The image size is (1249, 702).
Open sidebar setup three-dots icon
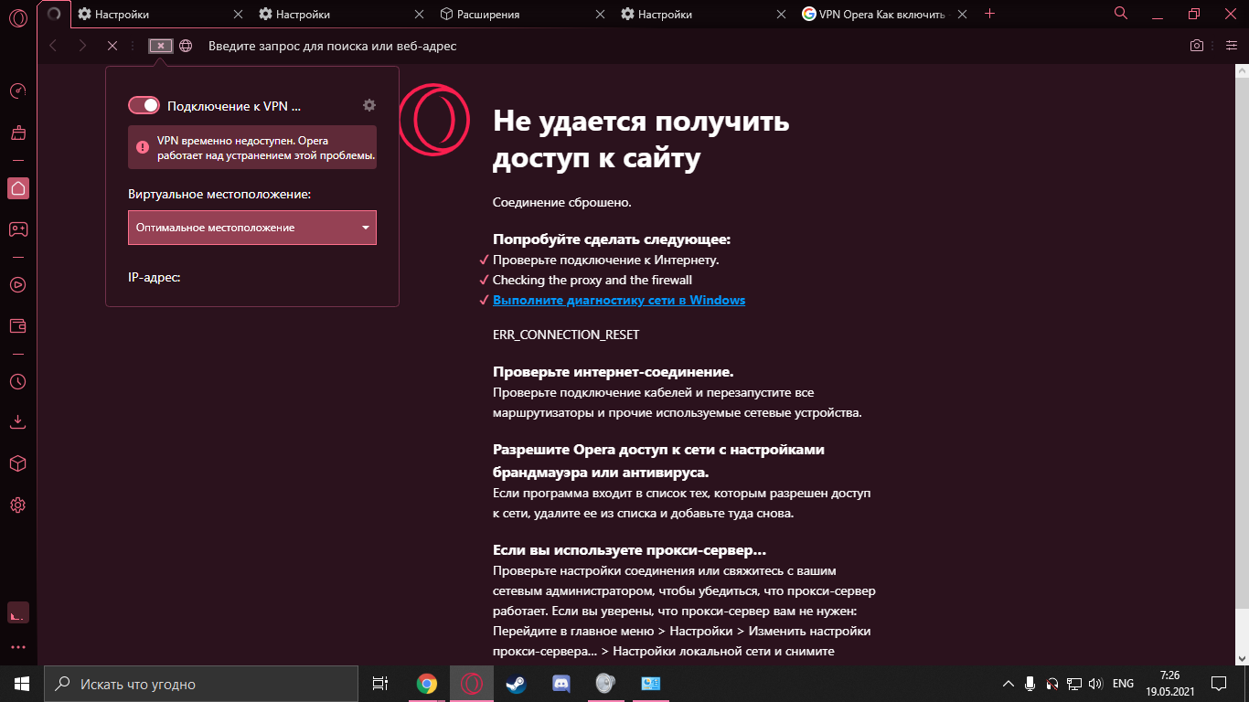(17, 647)
